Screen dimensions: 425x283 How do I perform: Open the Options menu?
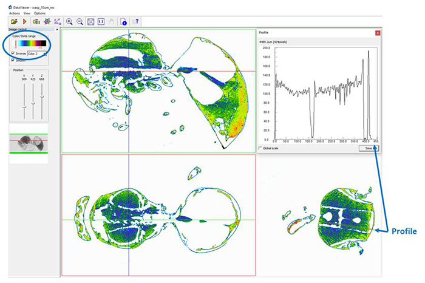[x=39, y=13]
